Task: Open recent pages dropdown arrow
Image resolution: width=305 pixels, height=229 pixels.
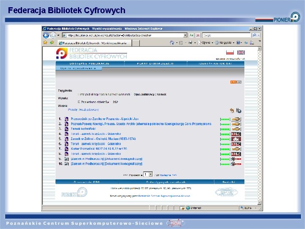Action: pyautogui.click(x=58, y=35)
